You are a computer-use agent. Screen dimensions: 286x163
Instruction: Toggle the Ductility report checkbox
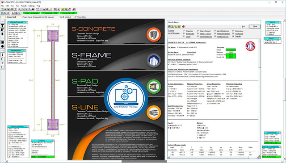(x=233, y=37)
